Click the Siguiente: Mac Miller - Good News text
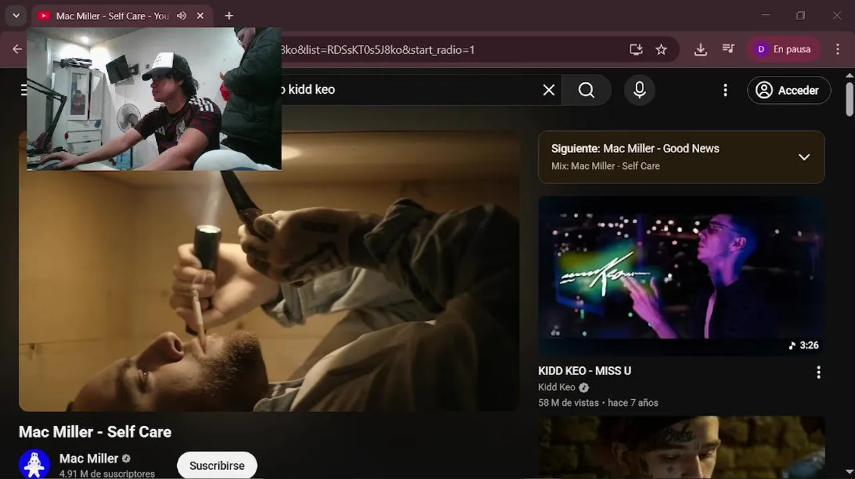 pyautogui.click(x=635, y=148)
